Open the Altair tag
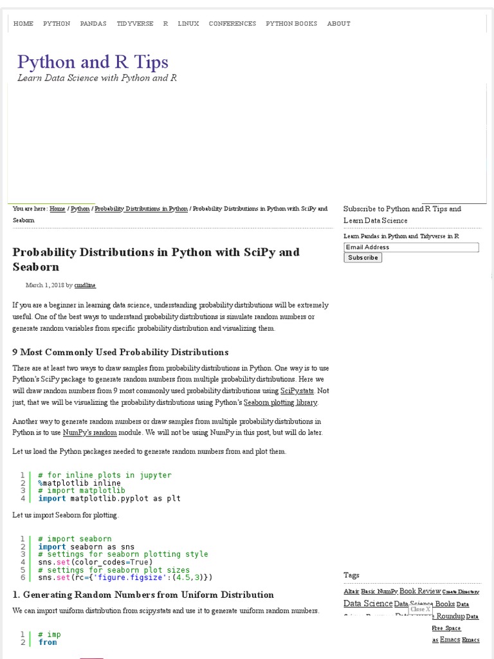 351,591
